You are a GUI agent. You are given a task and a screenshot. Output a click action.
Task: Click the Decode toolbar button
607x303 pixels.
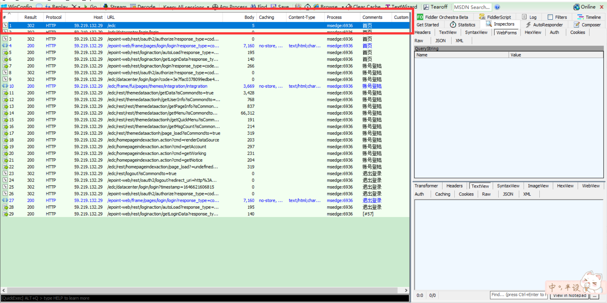(143, 7)
